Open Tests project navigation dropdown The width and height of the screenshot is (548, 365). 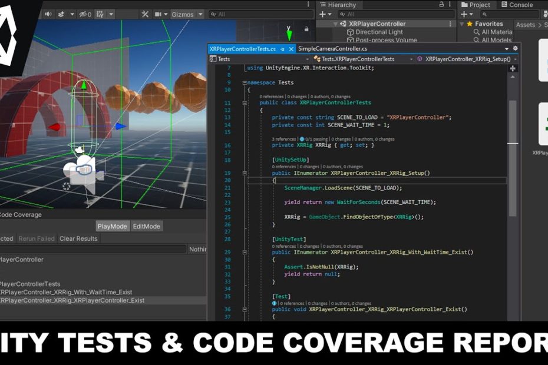coord(260,59)
